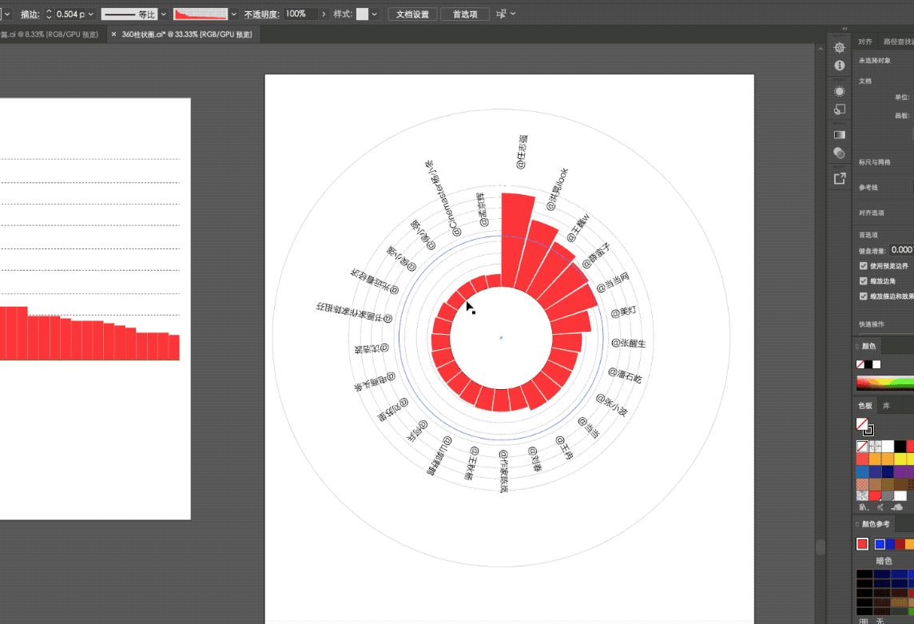Image resolution: width=914 pixels, height=624 pixels.
Task: Switch to the 库 tab
Action: 887,406
